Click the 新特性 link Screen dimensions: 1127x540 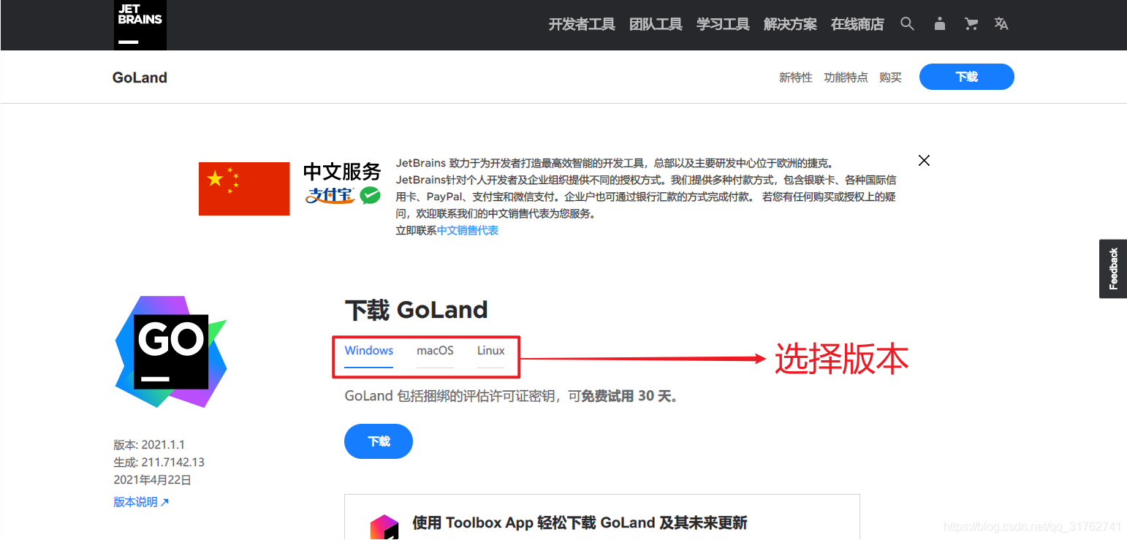pyautogui.click(x=795, y=77)
